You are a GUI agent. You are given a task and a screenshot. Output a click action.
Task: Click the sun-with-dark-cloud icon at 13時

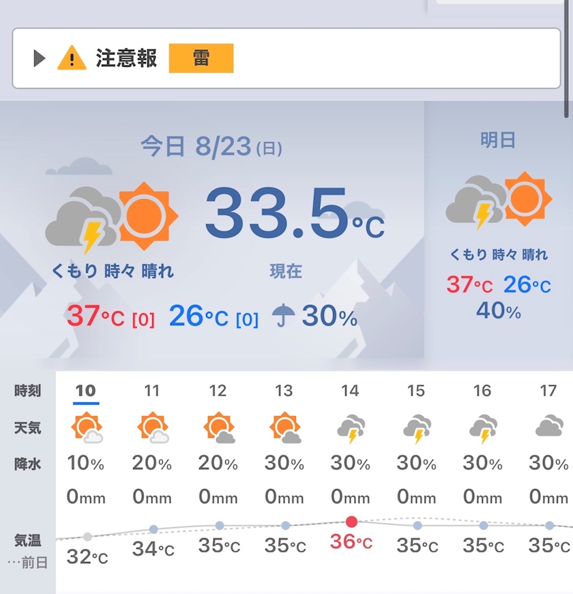(285, 428)
